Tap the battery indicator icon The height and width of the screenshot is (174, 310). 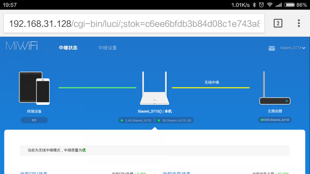pos(289,5)
